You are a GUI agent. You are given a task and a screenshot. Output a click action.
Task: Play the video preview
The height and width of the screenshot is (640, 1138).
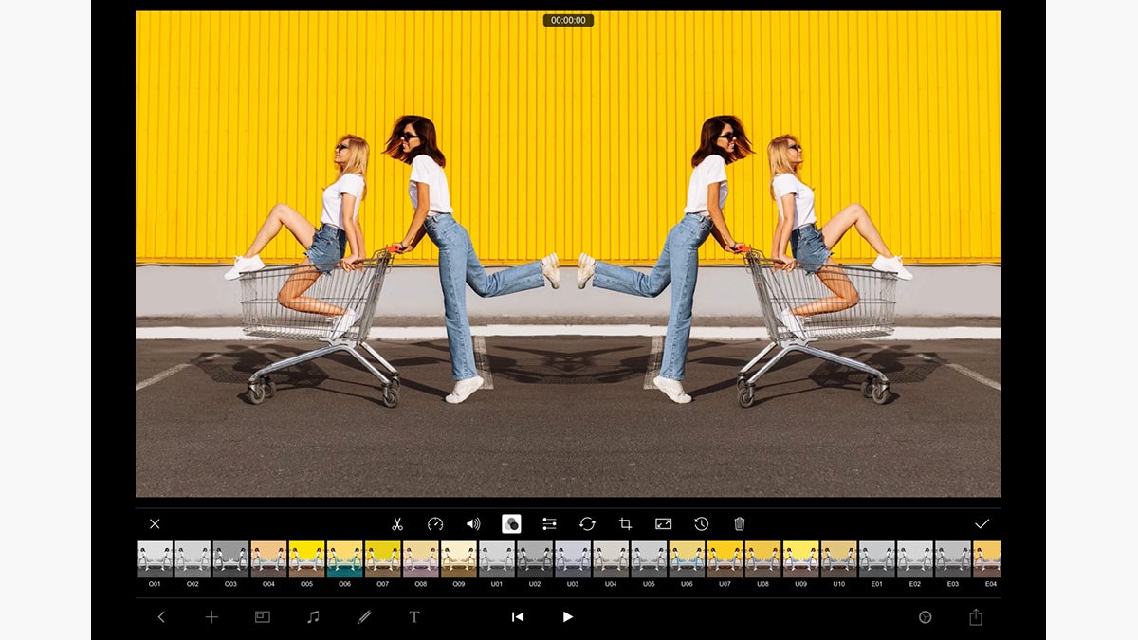[567, 617]
